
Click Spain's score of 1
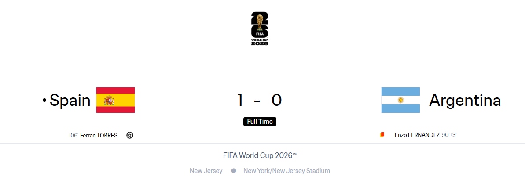(240, 100)
